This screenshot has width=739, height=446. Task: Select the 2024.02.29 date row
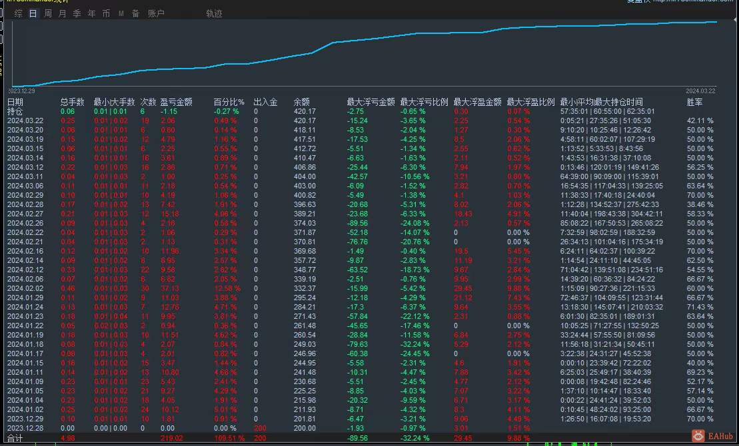click(x=25, y=196)
